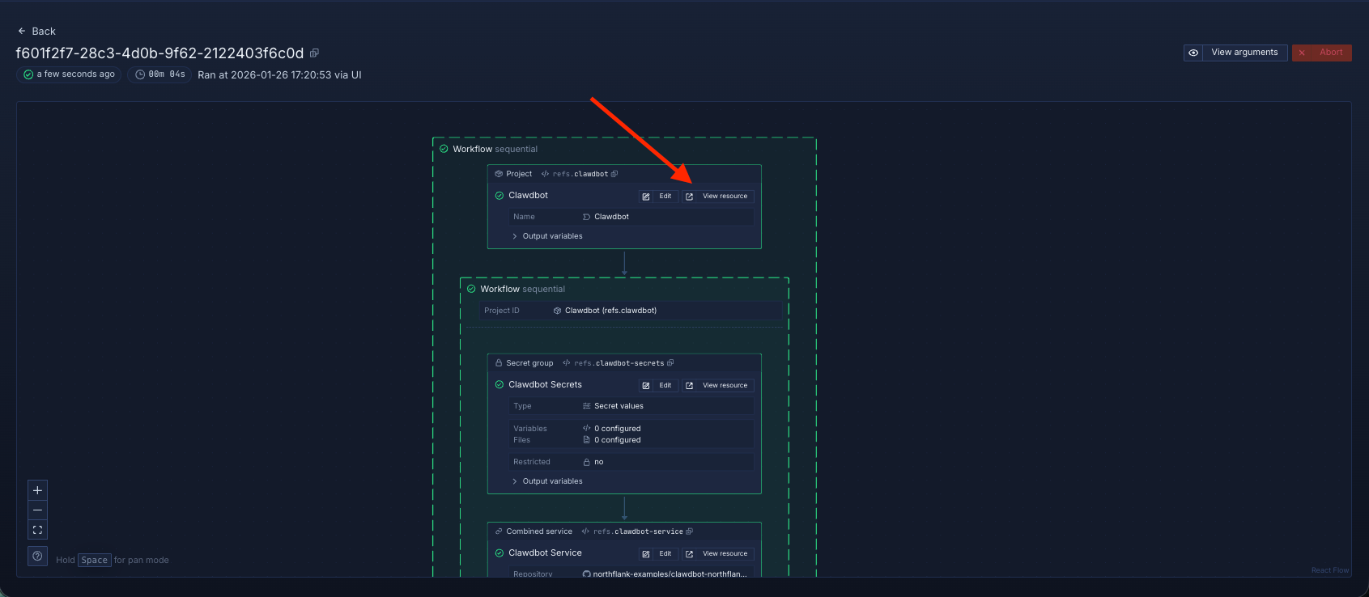Image resolution: width=1369 pixels, height=597 pixels.
Task: Copy the refs.clawdbot-secrets reference
Action: [x=670, y=363]
